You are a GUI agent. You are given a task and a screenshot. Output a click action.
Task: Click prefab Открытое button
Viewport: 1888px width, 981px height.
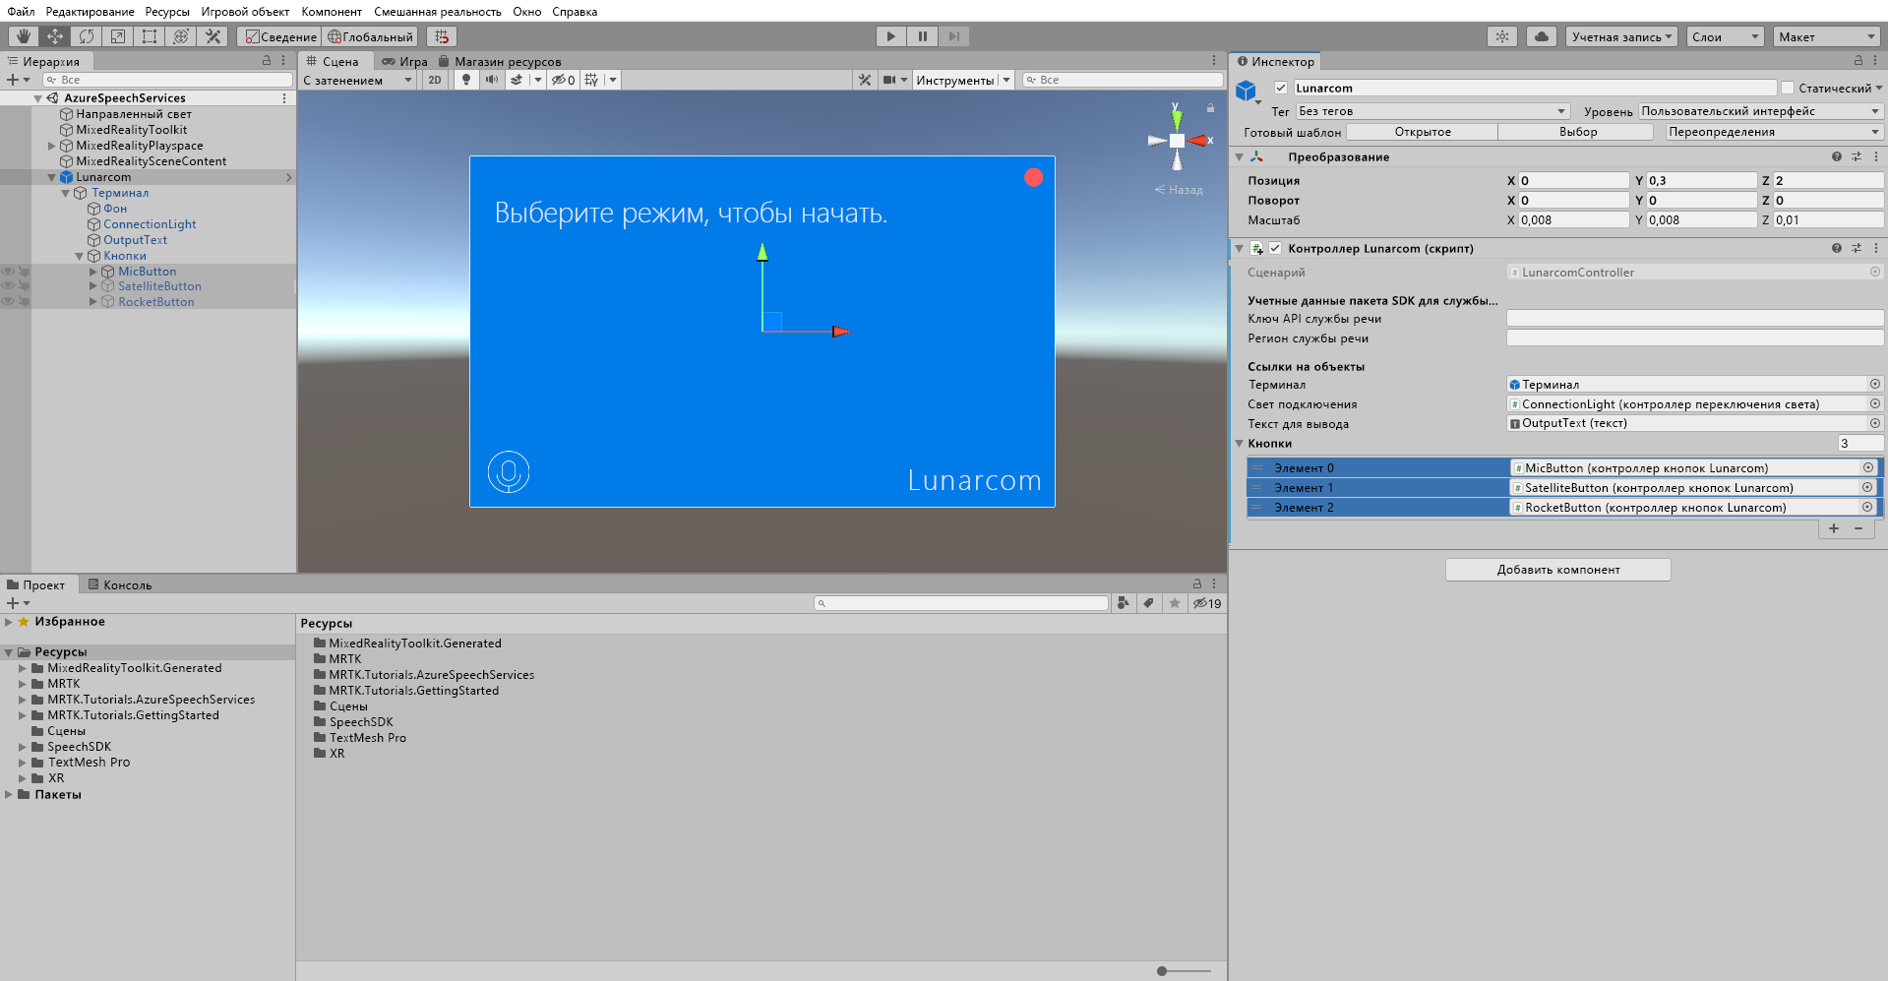point(1422,132)
